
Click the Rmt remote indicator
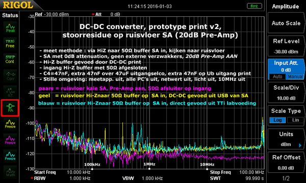pyautogui.click(x=254, y=6)
